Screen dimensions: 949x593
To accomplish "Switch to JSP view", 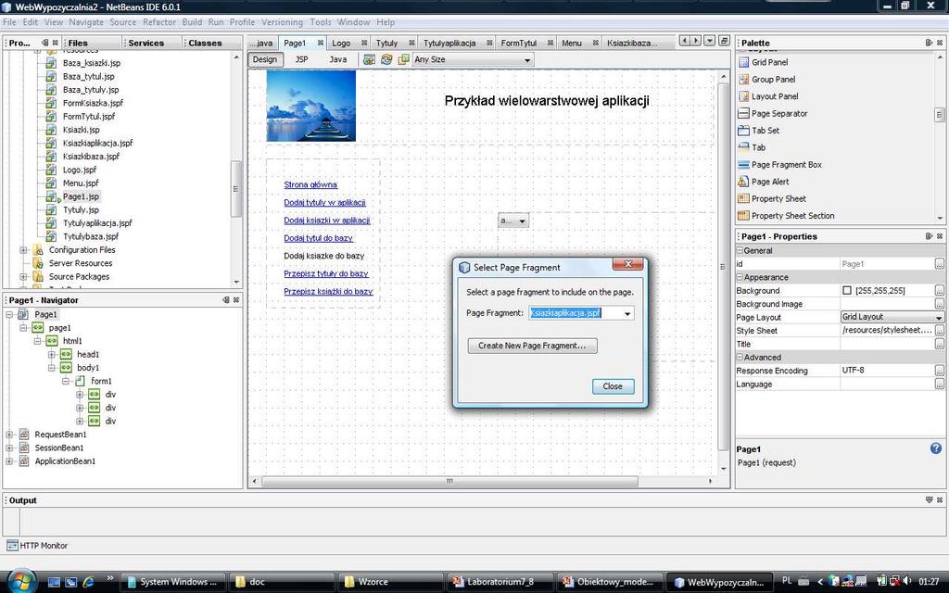I will [x=301, y=59].
